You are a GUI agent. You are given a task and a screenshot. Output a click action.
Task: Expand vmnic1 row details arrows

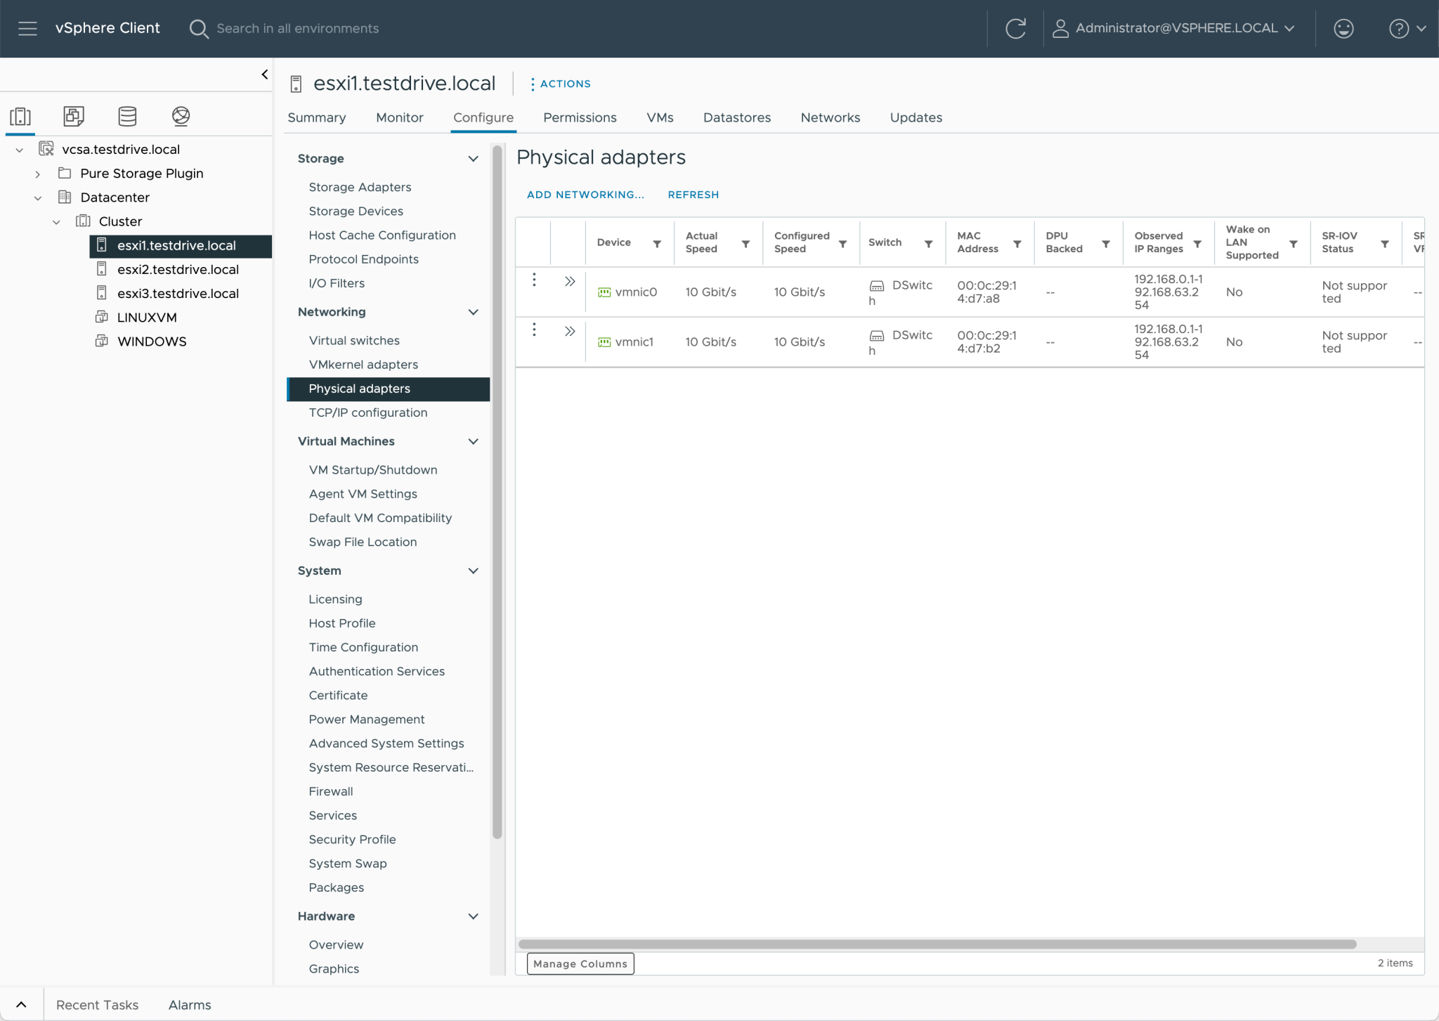[x=570, y=331]
